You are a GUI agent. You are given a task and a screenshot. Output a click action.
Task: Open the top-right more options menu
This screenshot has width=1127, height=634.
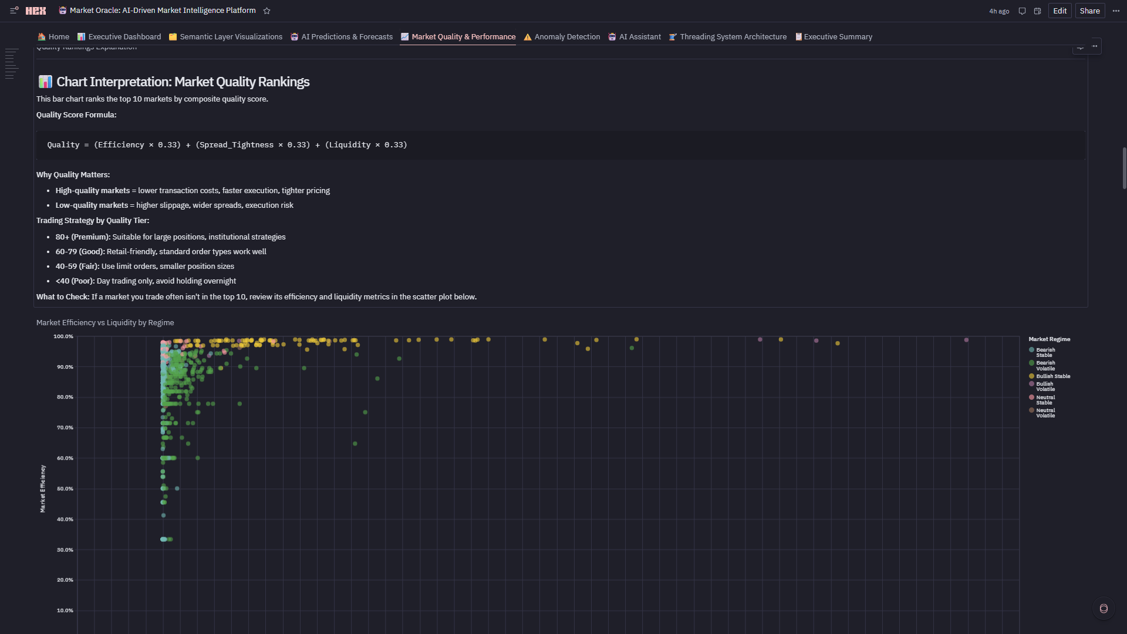click(x=1116, y=11)
